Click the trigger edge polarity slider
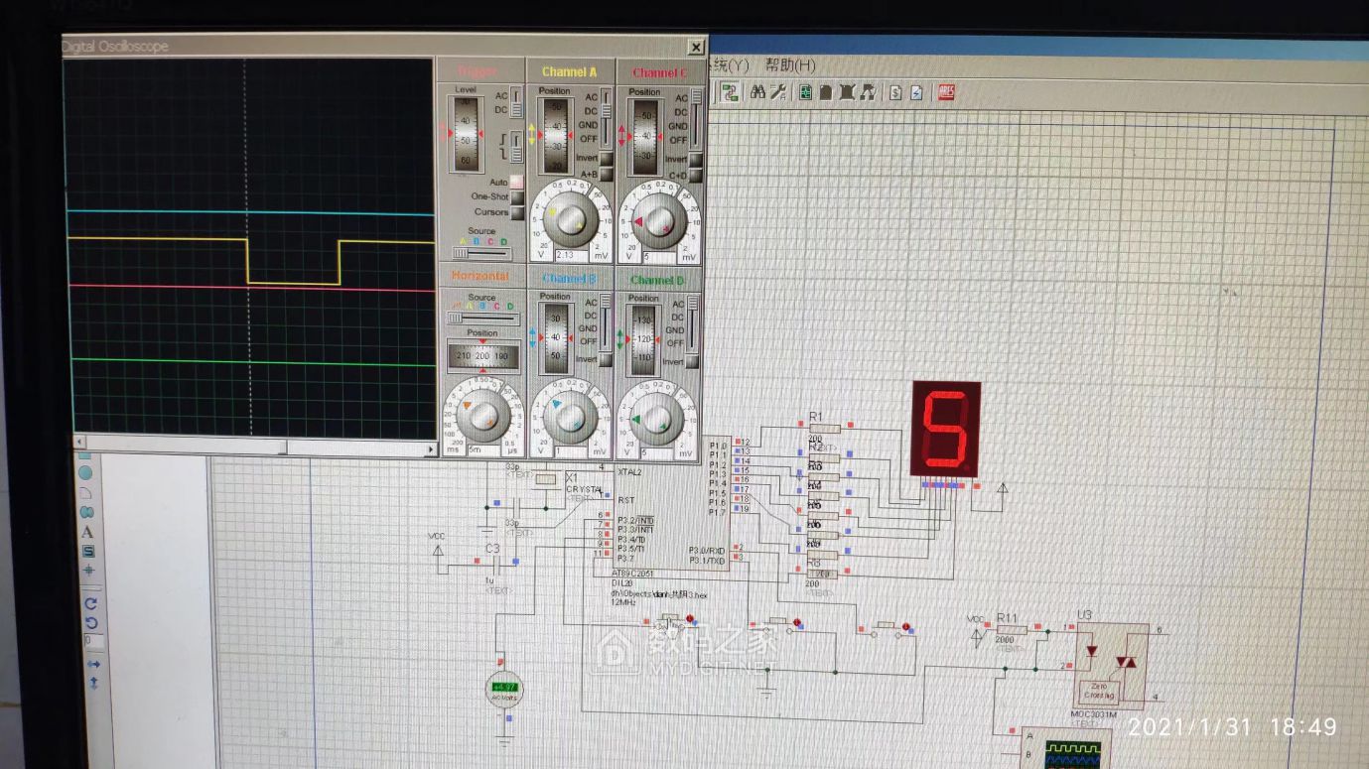The width and height of the screenshot is (1369, 769). tap(516, 149)
